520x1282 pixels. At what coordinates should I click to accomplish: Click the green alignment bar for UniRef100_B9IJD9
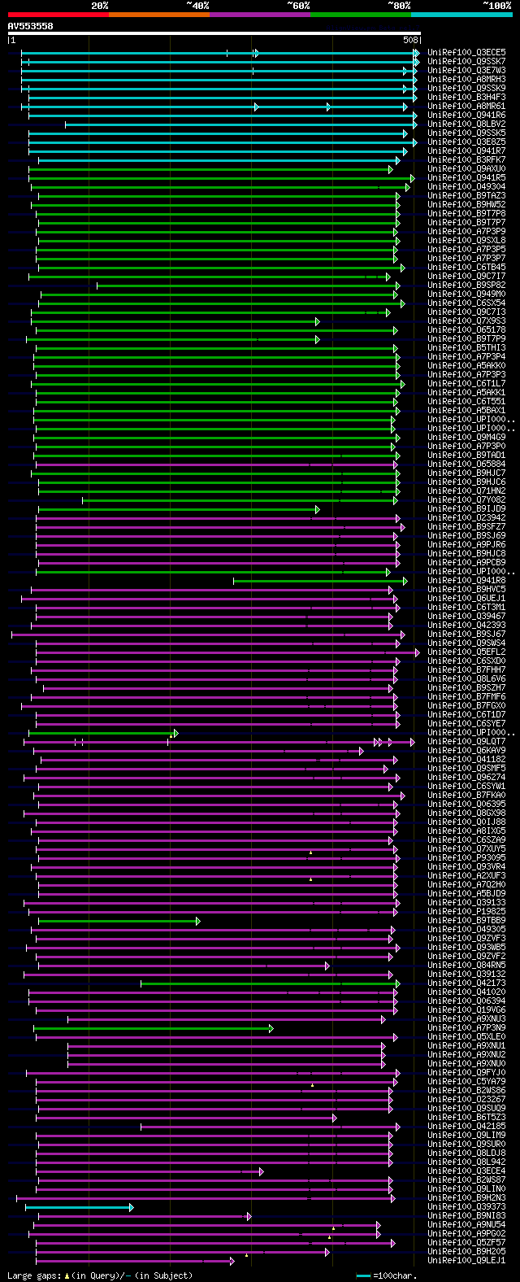[179, 509]
